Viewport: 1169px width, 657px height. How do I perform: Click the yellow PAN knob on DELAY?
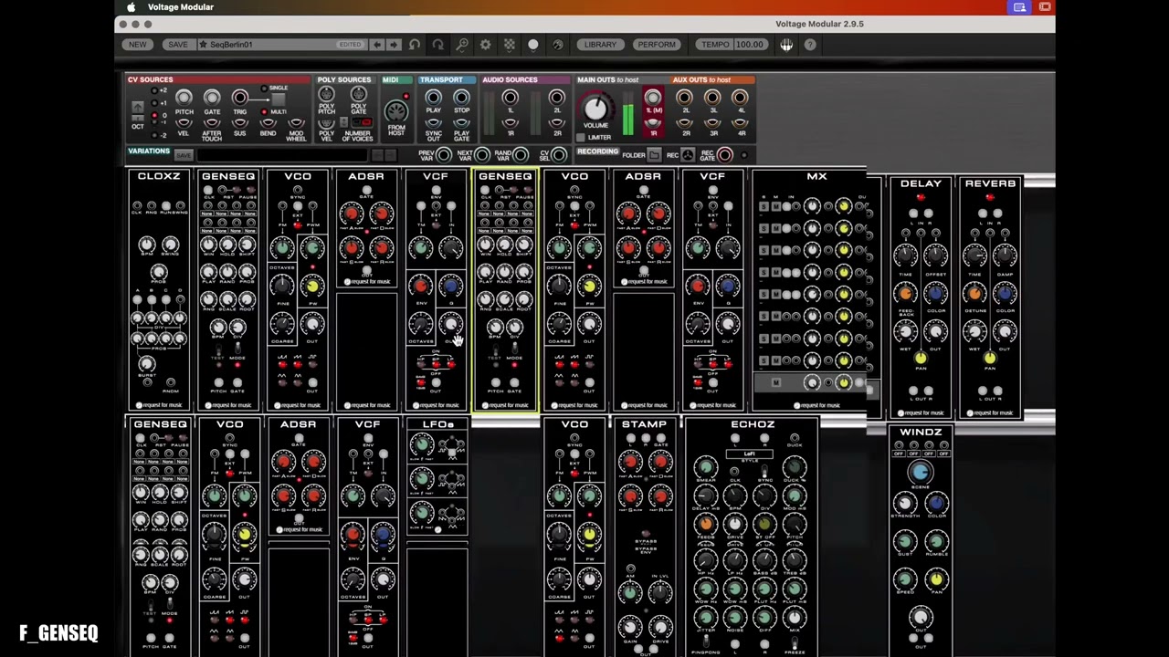click(921, 359)
